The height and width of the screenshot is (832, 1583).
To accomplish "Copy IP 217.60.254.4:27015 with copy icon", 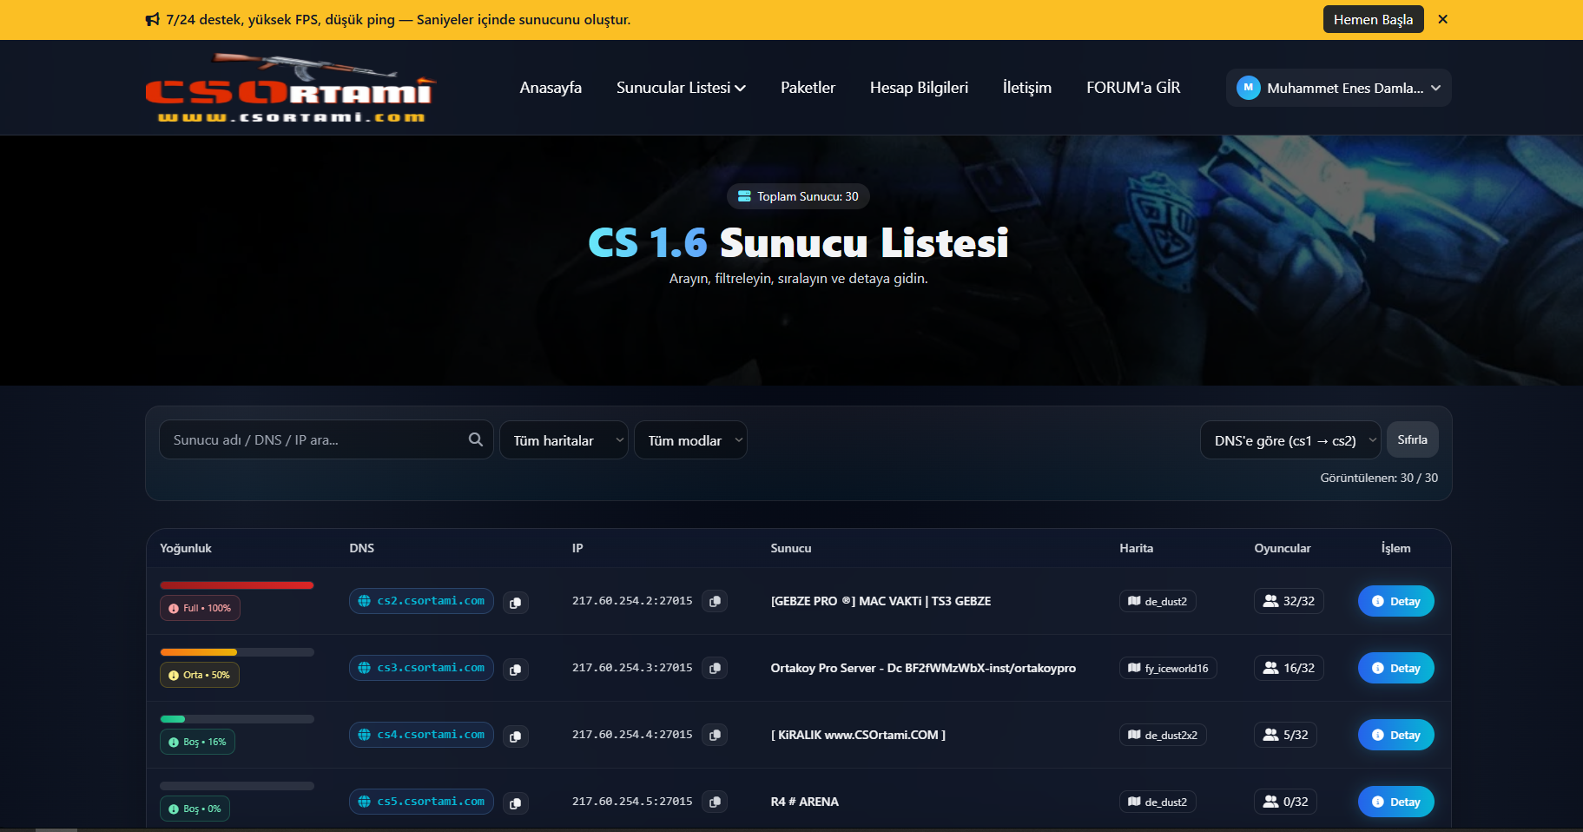I will tap(715, 735).
